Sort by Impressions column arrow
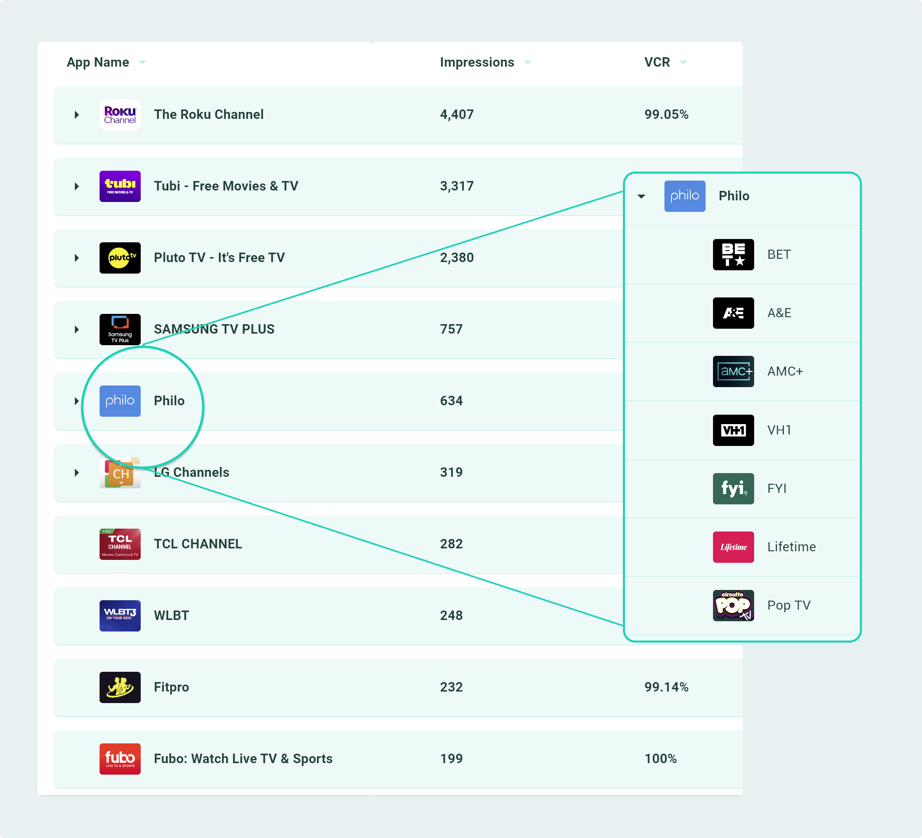The width and height of the screenshot is (922, 838). [x=528, y=63]
